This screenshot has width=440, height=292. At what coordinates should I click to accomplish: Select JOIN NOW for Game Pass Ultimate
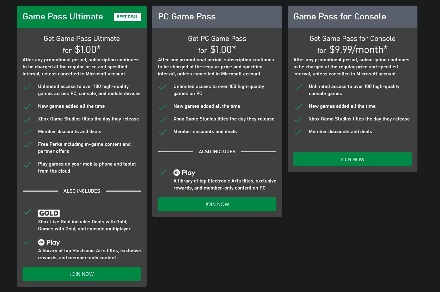click(81, 274)
